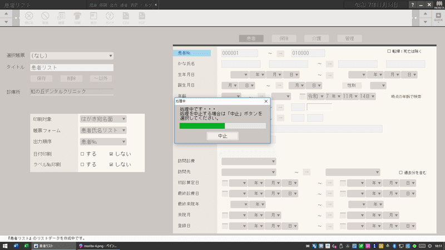Click the end 患者No. field 010000
Image resolution: width=445 pixels, height=250 pixels.
[308, 53]
